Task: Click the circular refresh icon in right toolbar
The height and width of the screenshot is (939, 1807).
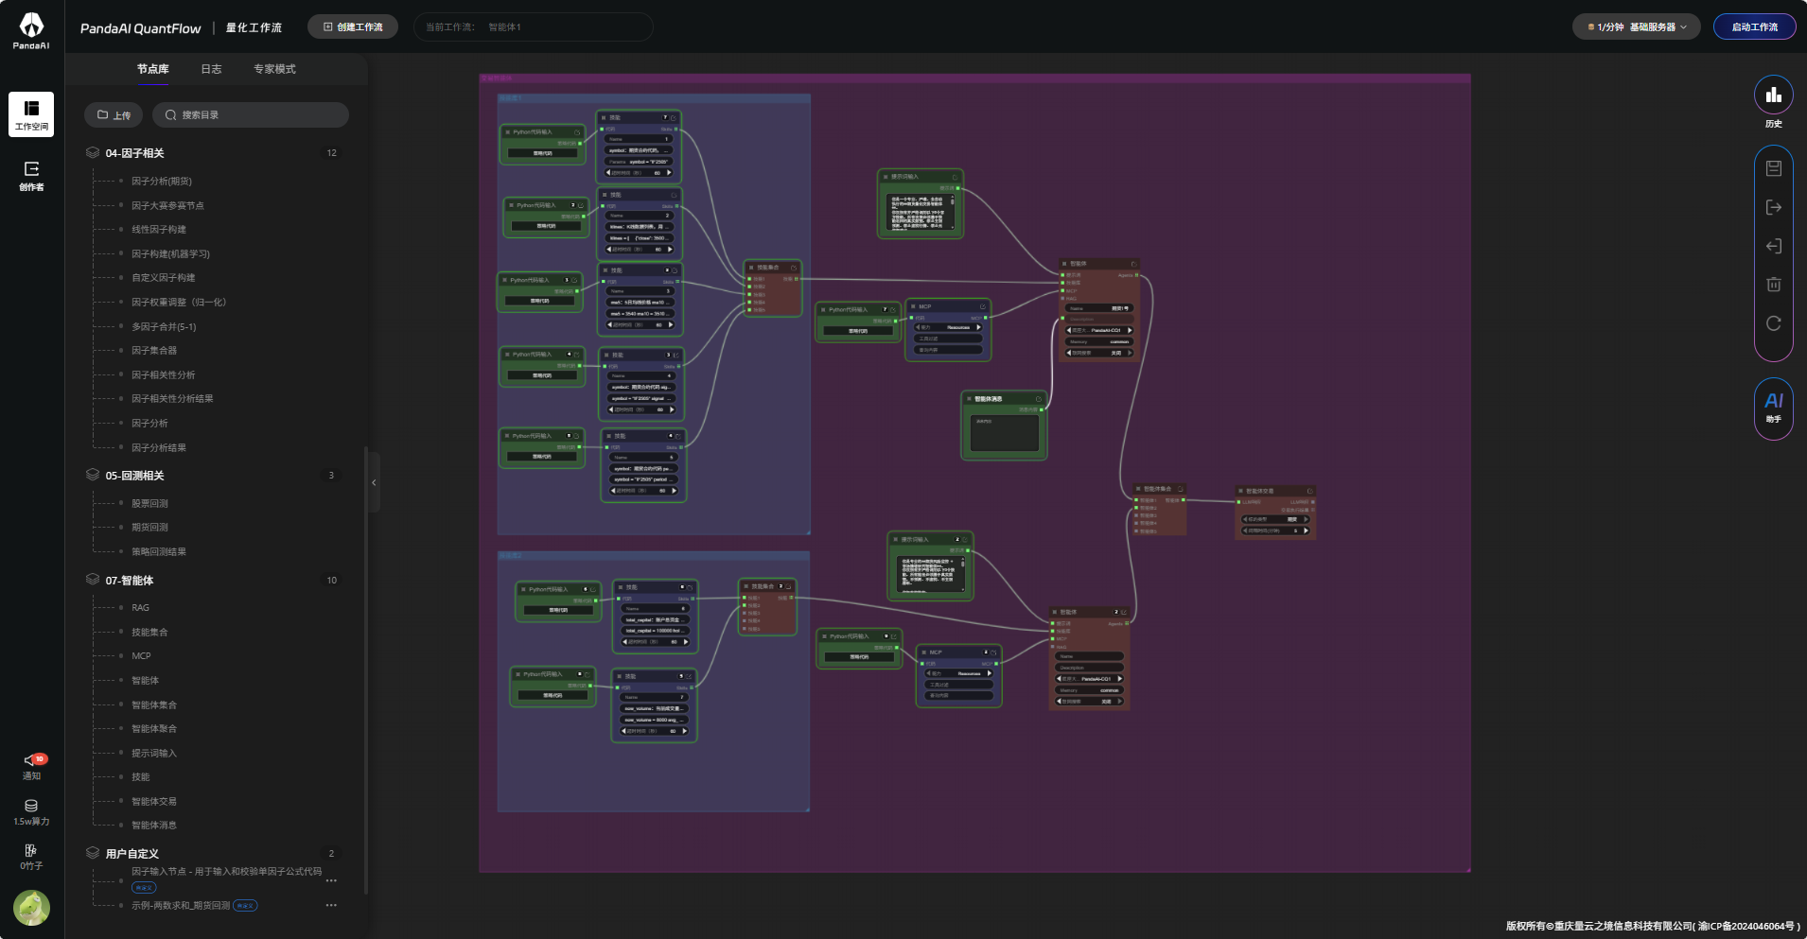Action: (x=1773, y=323)
